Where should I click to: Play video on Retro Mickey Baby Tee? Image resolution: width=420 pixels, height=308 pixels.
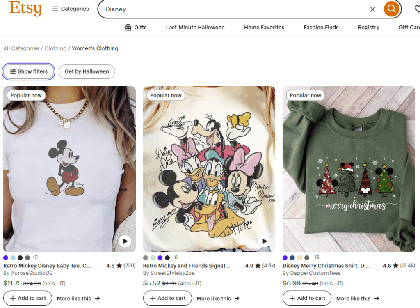tap(125, 241)
